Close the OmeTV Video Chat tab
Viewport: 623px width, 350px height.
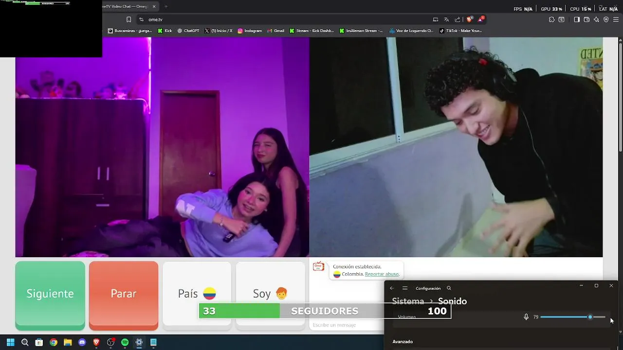(x=154, y=6)
